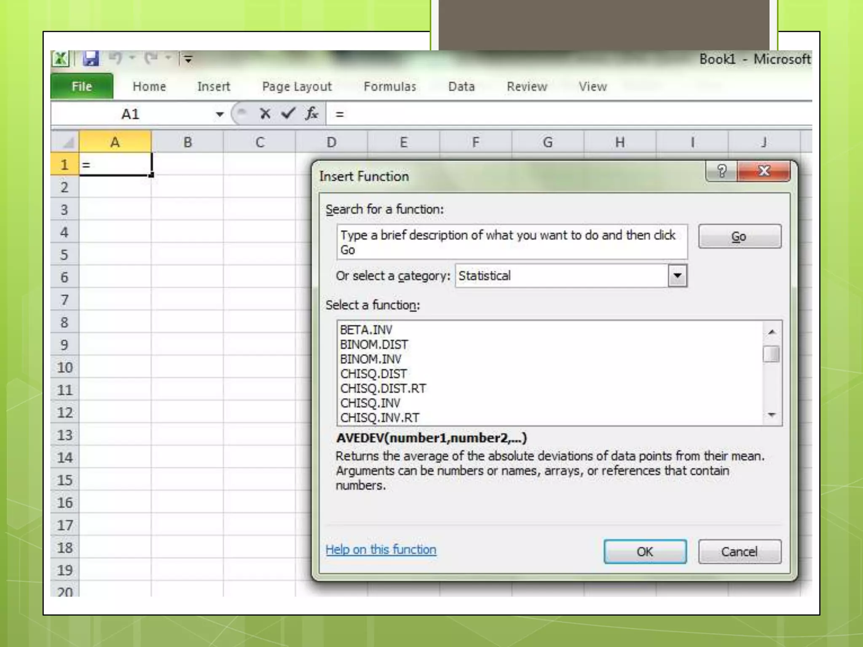Click the Help on this function link
Screen dimensions: 863x647
381,550
